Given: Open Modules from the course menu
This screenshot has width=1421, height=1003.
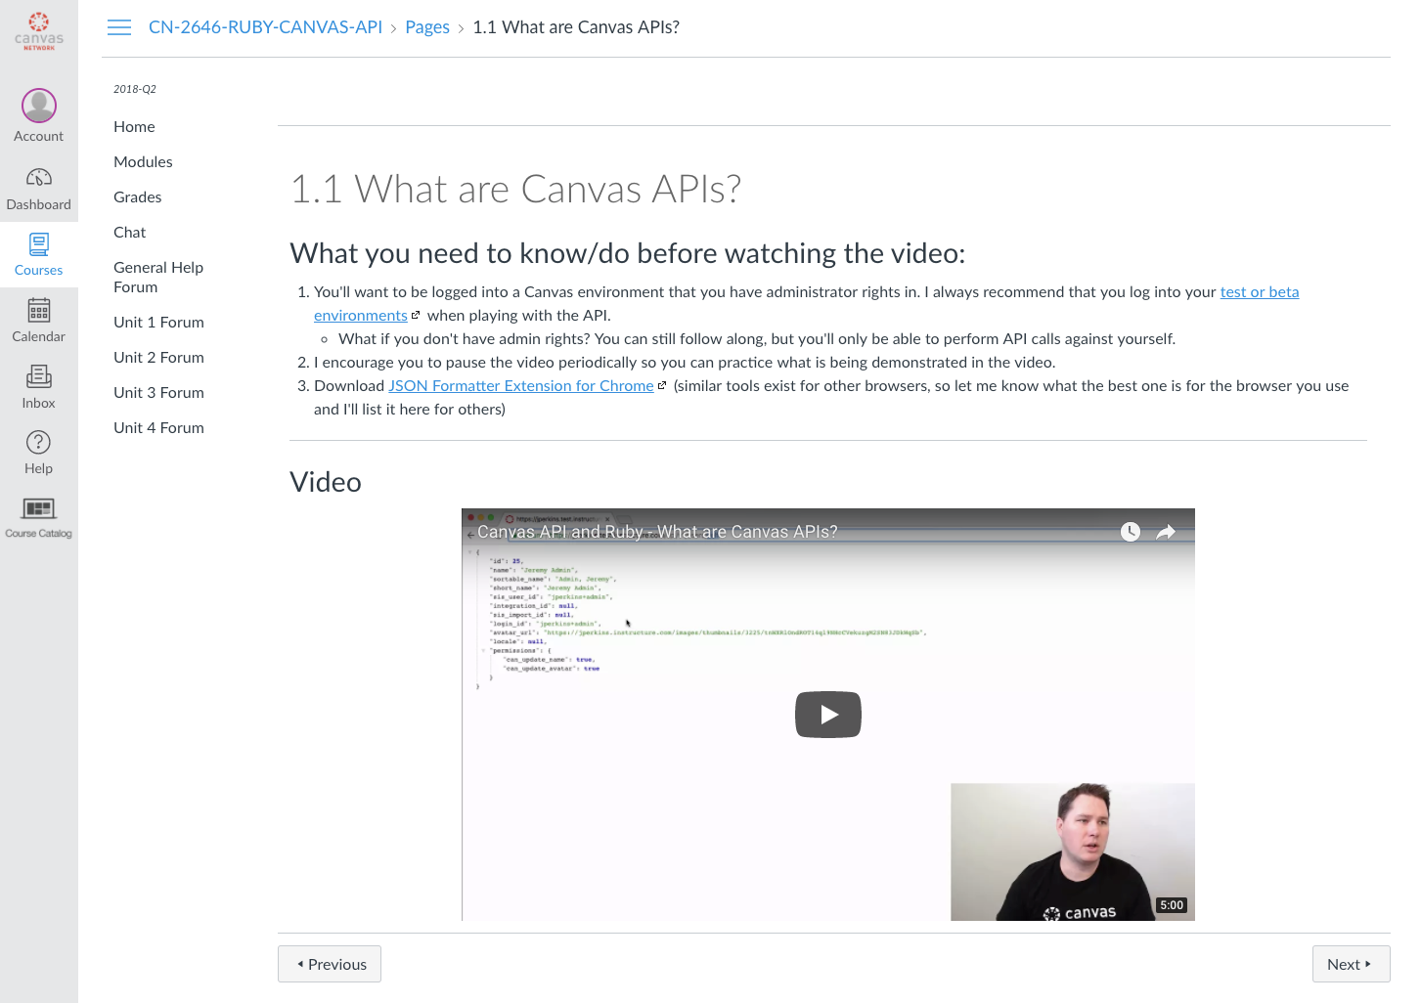Looking at the screenshot, I should pos(143,161).
